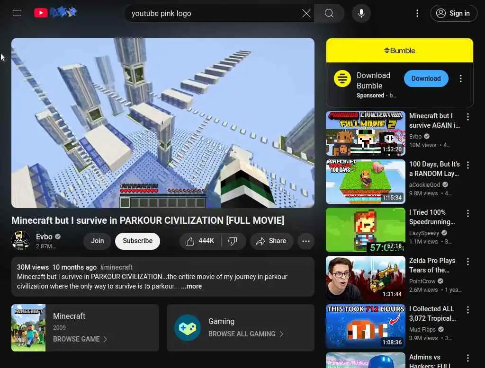The height and width of the screenshot is (368, 485).
Task: Click the main video player
Action: (x=163, y=123)
